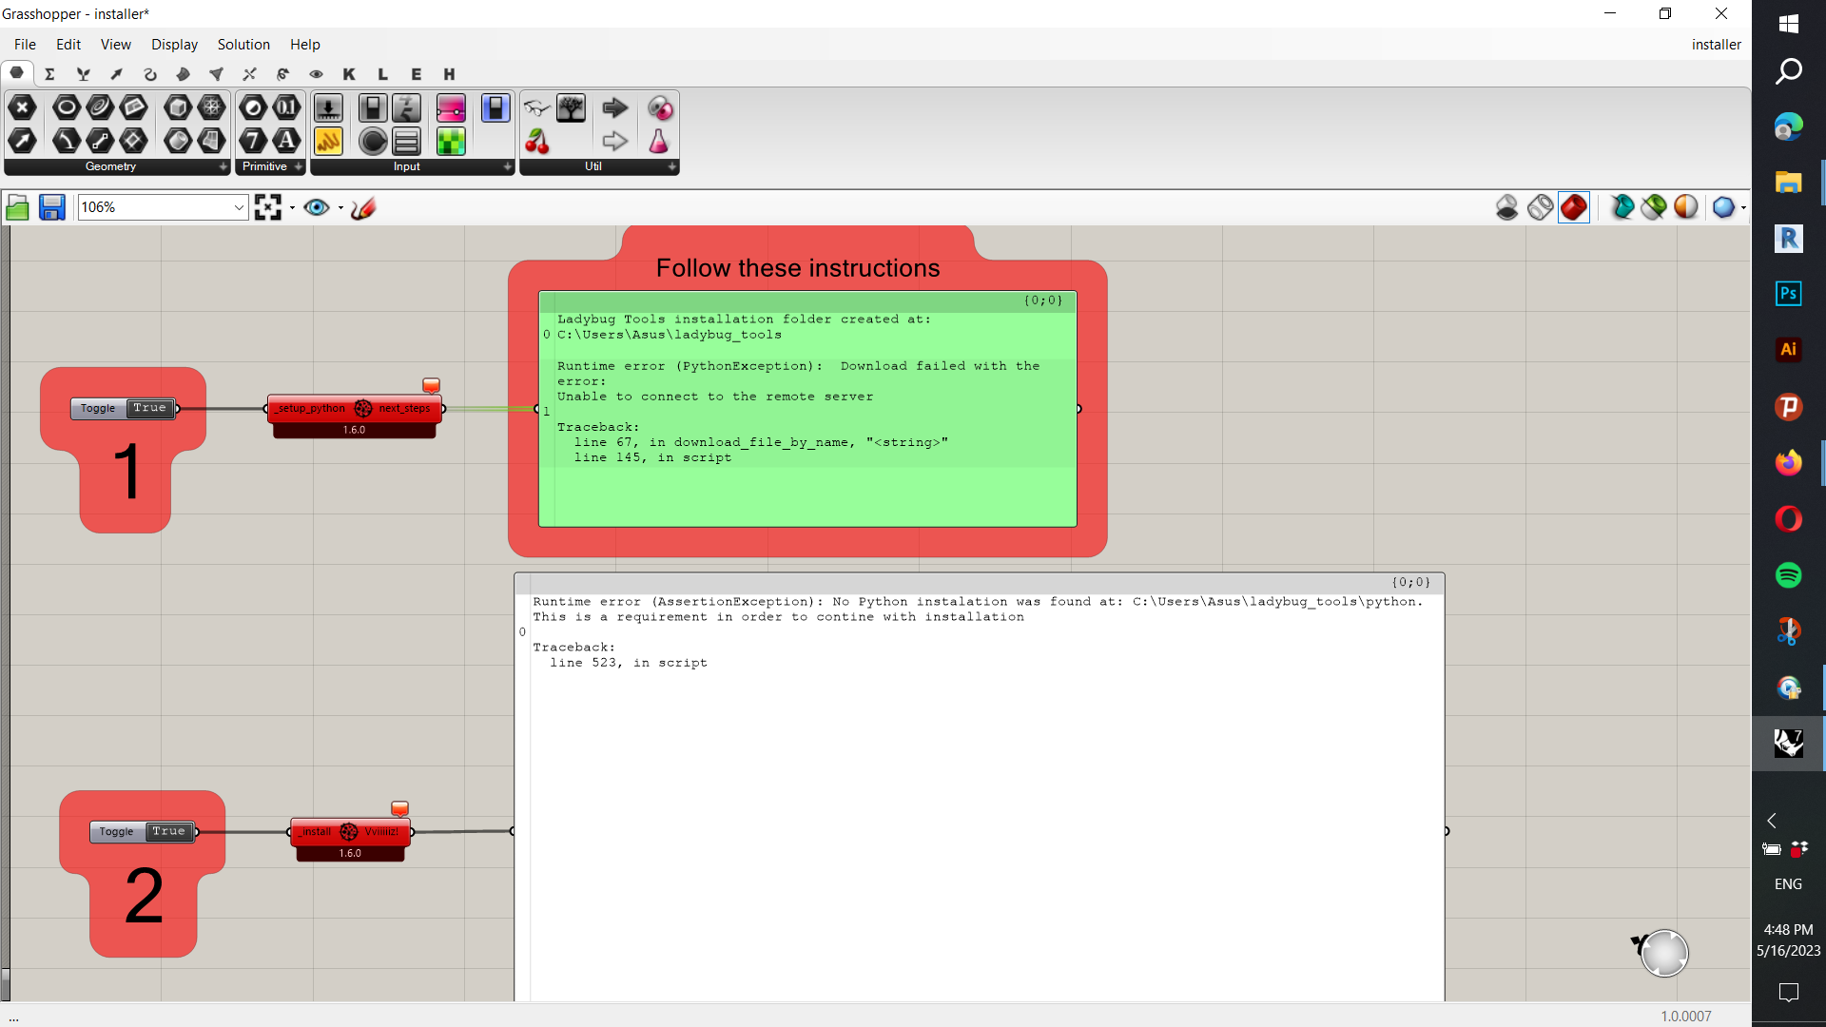Switch to wireframe preview mode
Screen dimensions: 1826x1027
pyautogui.click(x=1540, y=207)
